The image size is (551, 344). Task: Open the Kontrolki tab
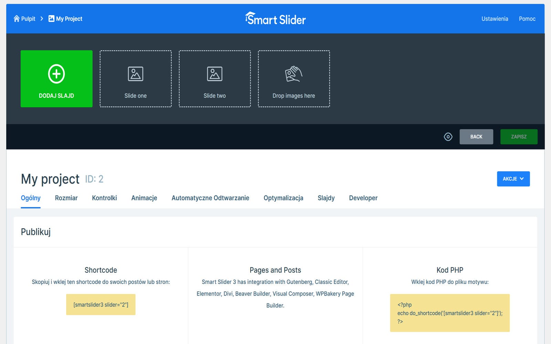pyautogui.click(x=104, y=198)
